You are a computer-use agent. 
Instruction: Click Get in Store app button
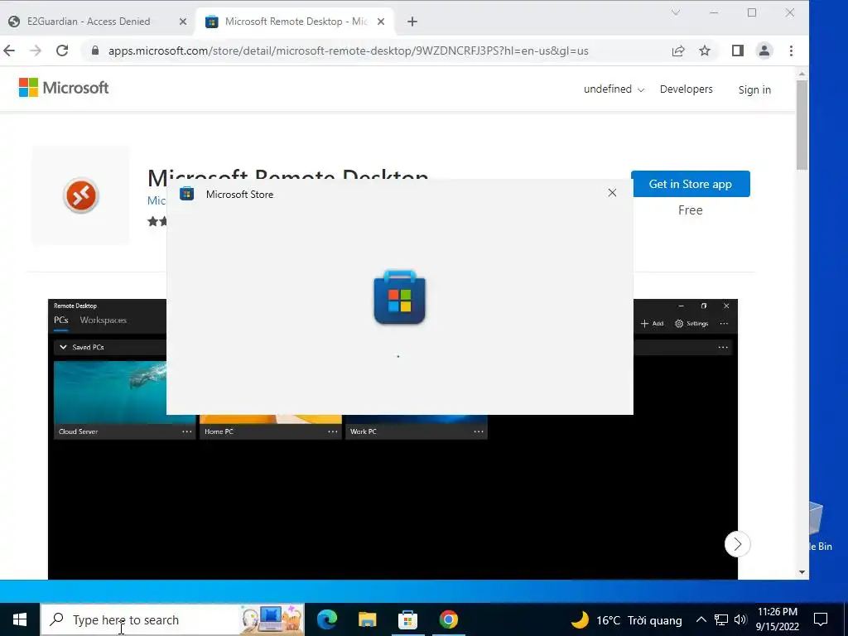(690, 184)
